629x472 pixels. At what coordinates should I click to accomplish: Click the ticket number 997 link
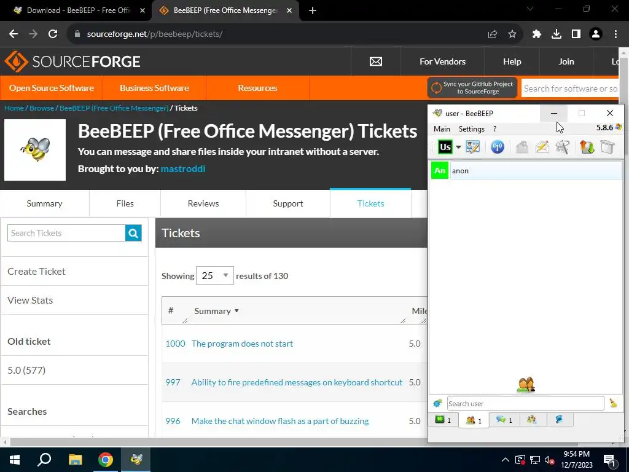coord(173,382)
